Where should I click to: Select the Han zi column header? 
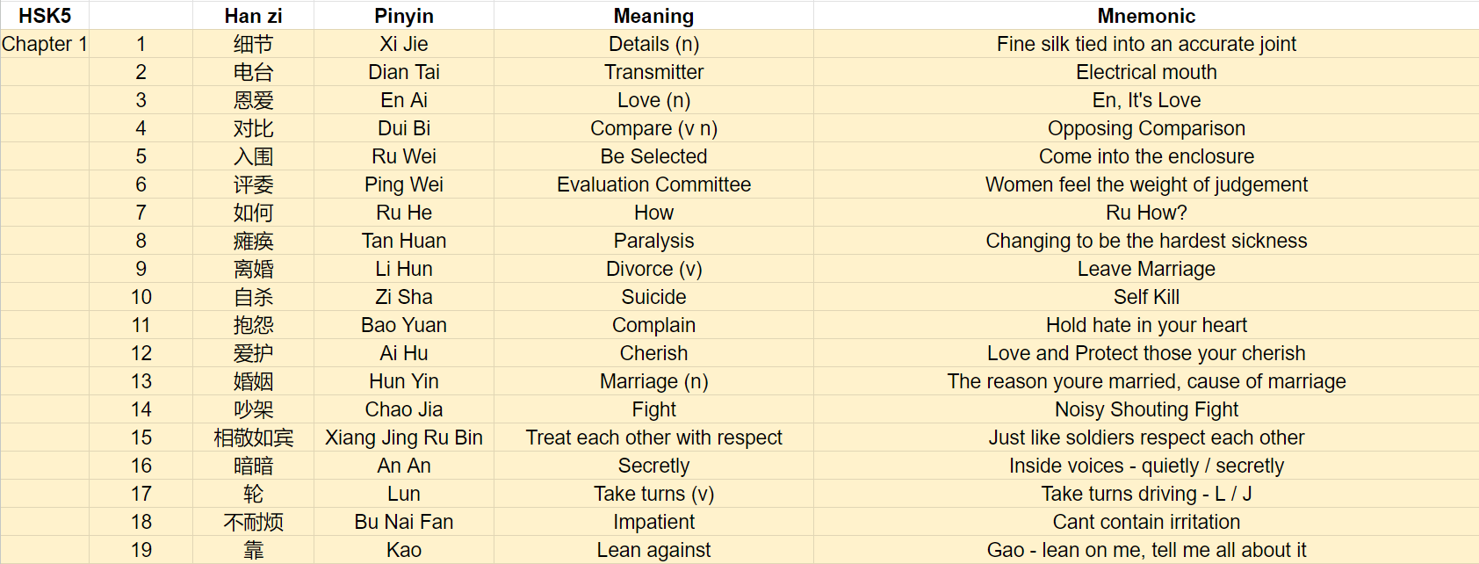pyautogui.click(x=253, y=16)
